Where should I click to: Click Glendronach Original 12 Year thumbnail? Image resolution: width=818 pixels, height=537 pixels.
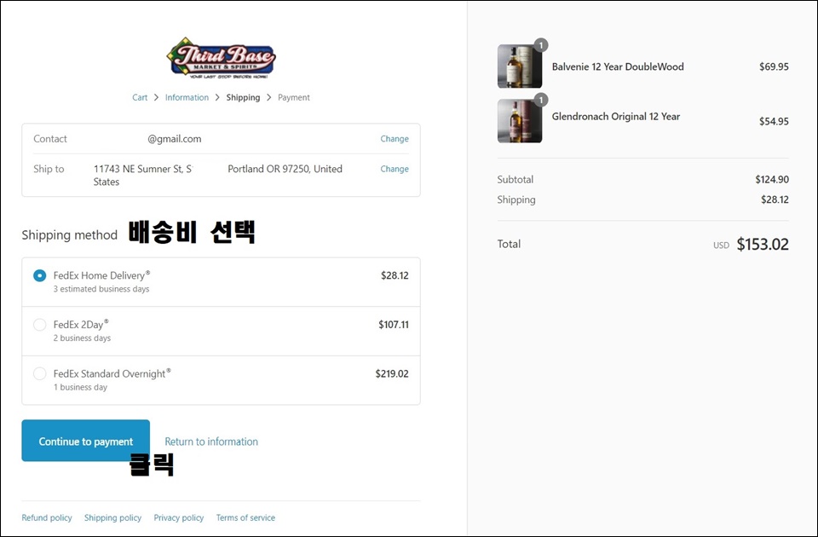(x=520, y=121)
